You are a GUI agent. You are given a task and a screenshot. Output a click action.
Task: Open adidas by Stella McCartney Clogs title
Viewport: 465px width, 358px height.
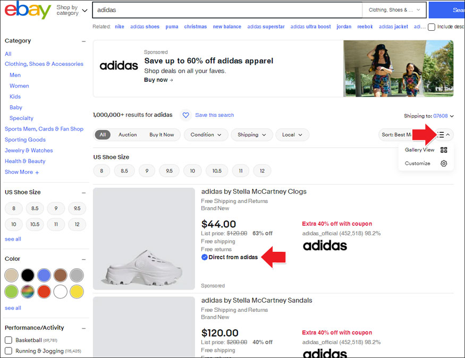pos(253,191)
